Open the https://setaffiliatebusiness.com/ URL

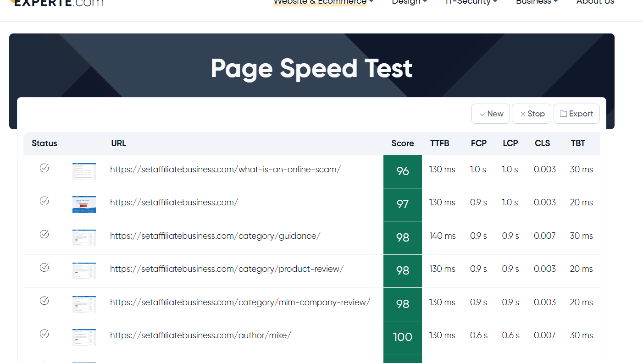coord(174,202)
